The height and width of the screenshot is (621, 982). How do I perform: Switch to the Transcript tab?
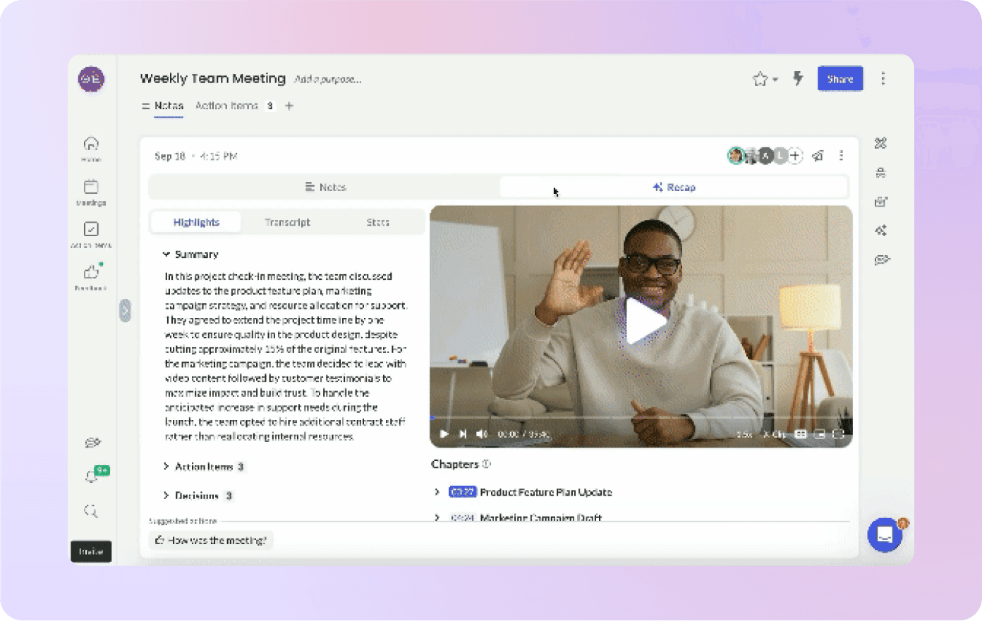click(x=287, y=222)
